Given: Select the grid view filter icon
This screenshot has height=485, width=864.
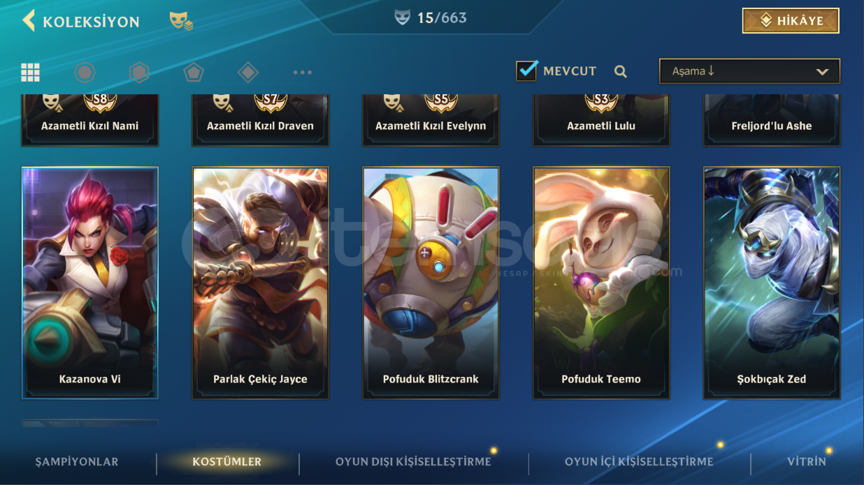Looking at the screenshot, I should point(30,72).
